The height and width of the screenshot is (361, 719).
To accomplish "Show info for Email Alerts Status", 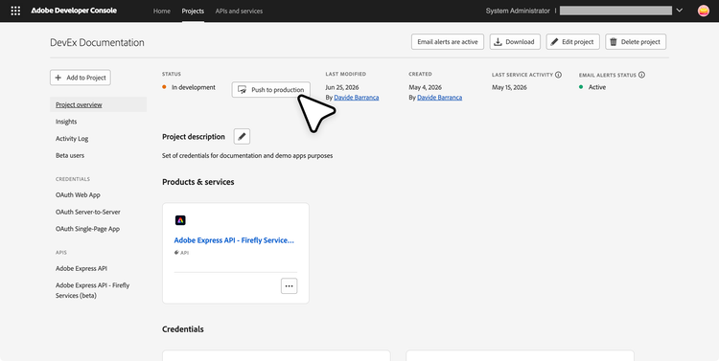I will [641, 75].
